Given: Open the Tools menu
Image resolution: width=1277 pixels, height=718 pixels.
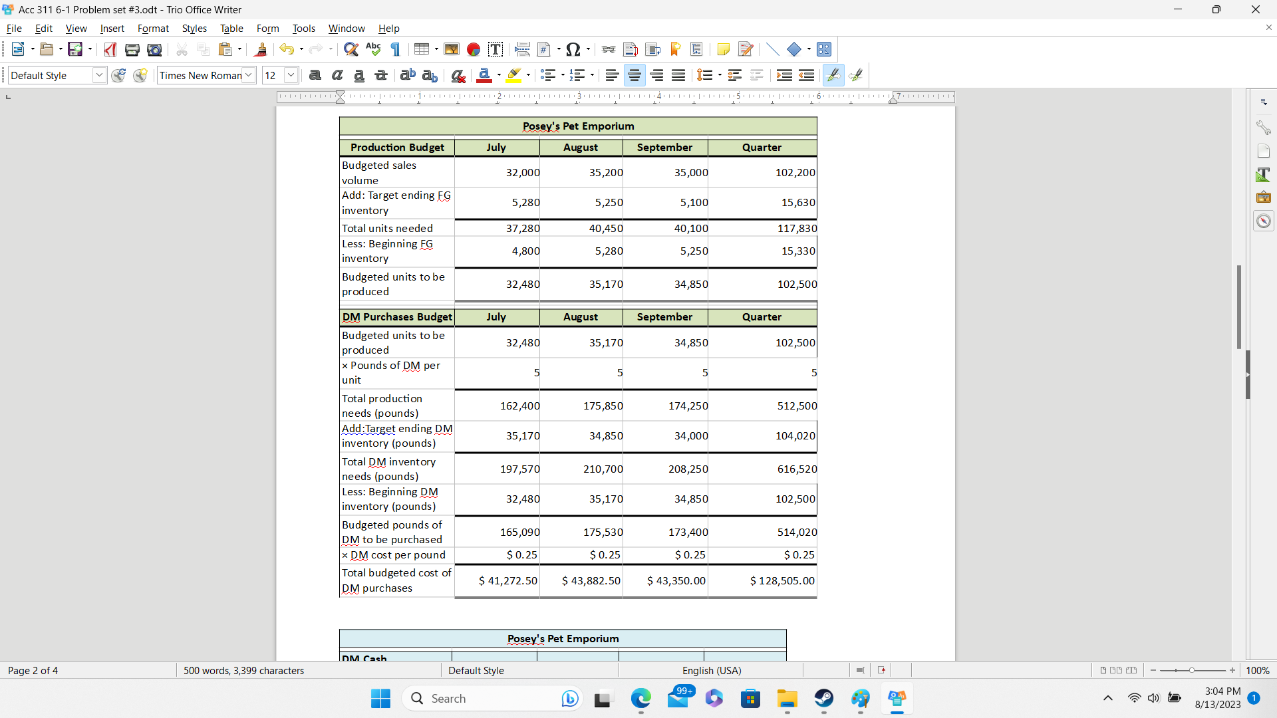Looking at the screenshot, I should (x=304, y=28).
